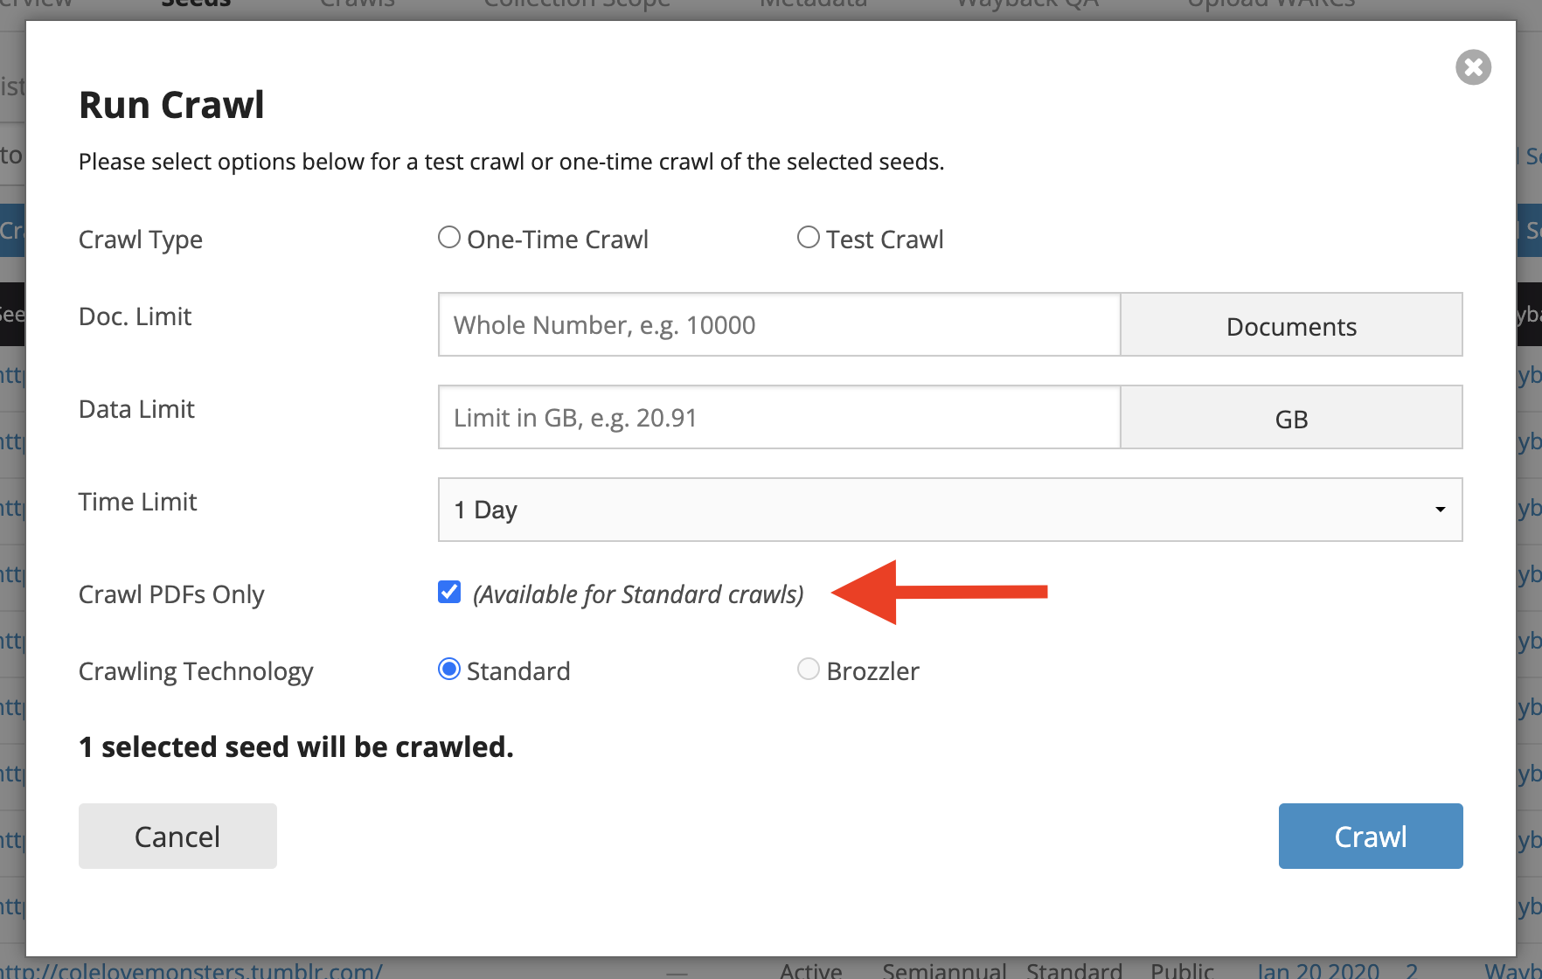
Task: Click the Crawl PDFs Only label
Action: (171, 594)
